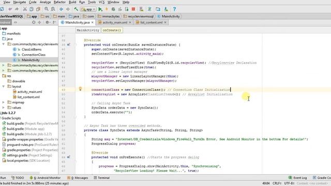Start Debug with the bug icon

[113, 9]
